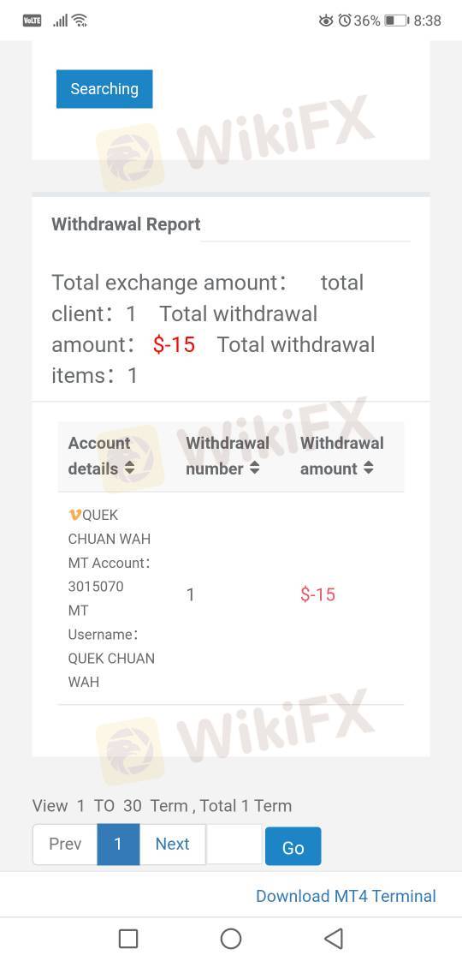462x961 pixels.
Task: Sort by Withdrawal number column arrows
Action: (255, 469)
